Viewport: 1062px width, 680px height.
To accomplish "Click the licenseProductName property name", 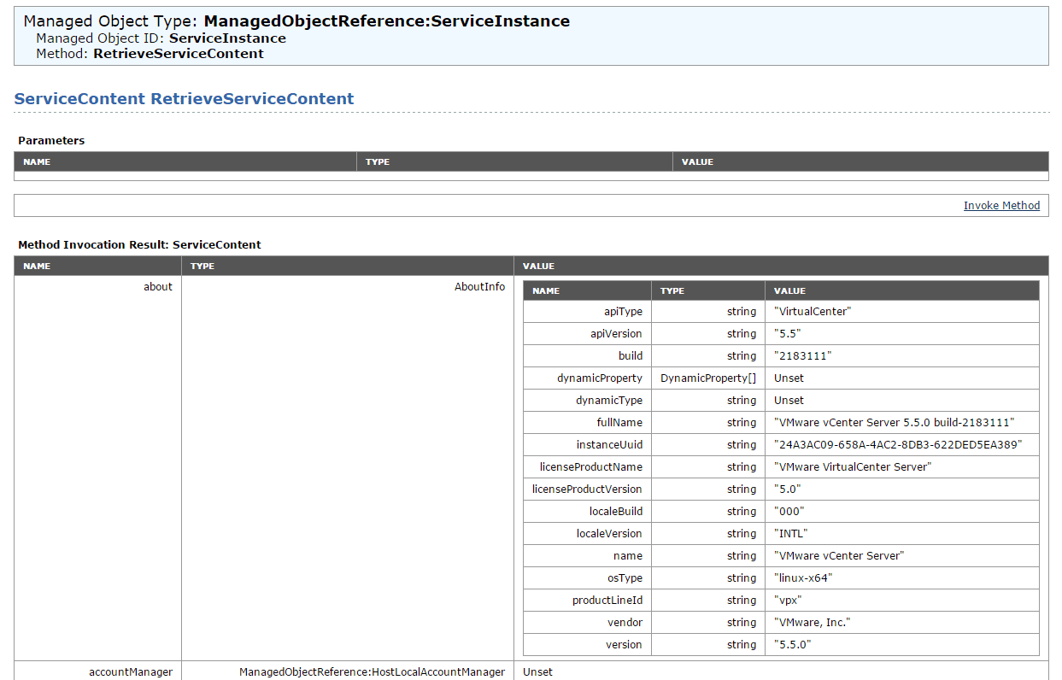I will (590, 467).
